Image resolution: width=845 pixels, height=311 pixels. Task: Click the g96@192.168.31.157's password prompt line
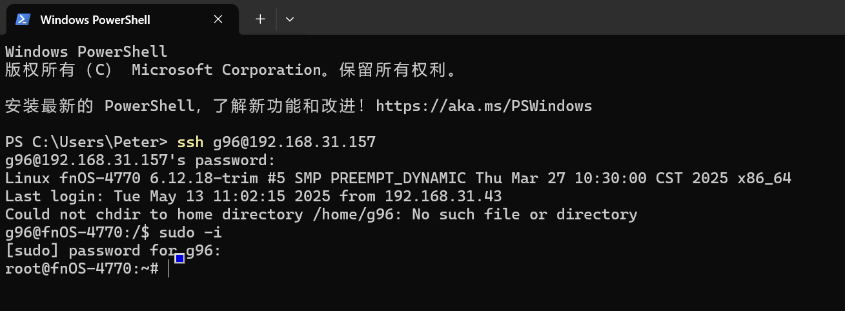141,160
